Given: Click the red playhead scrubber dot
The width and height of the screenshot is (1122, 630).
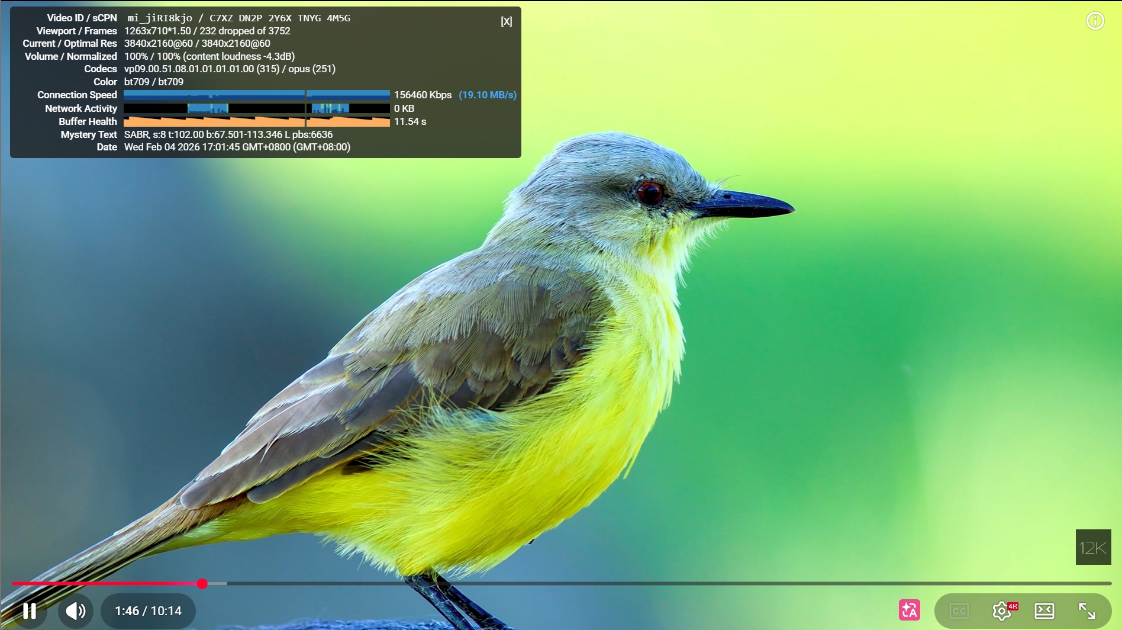Looking at the screenshot, I should coord(202,584).
